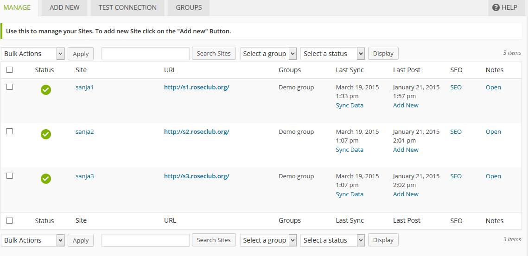Screen dimensions: 528x256
Task: Open the Groups tab
Action: tap(189, 7)
